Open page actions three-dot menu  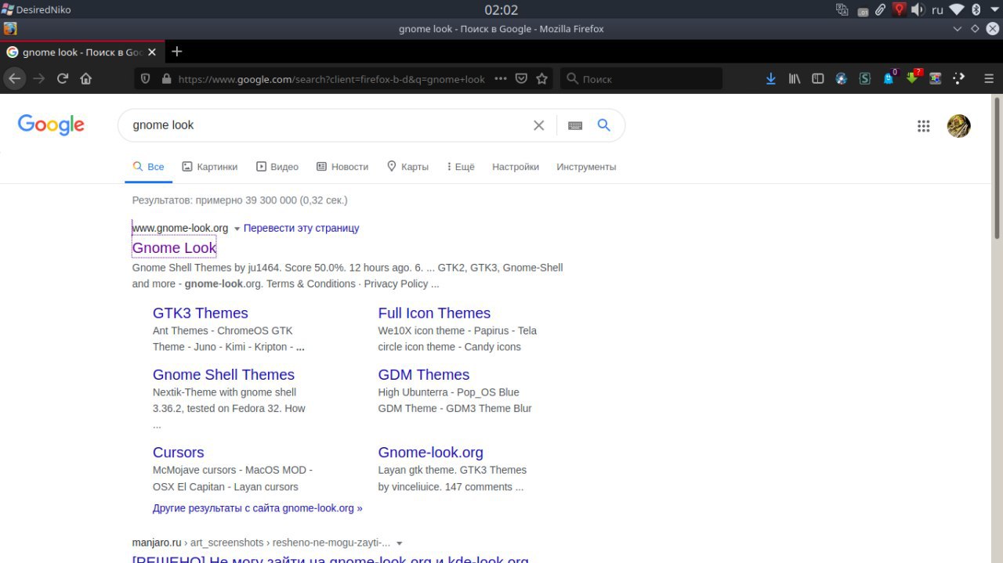501,78
